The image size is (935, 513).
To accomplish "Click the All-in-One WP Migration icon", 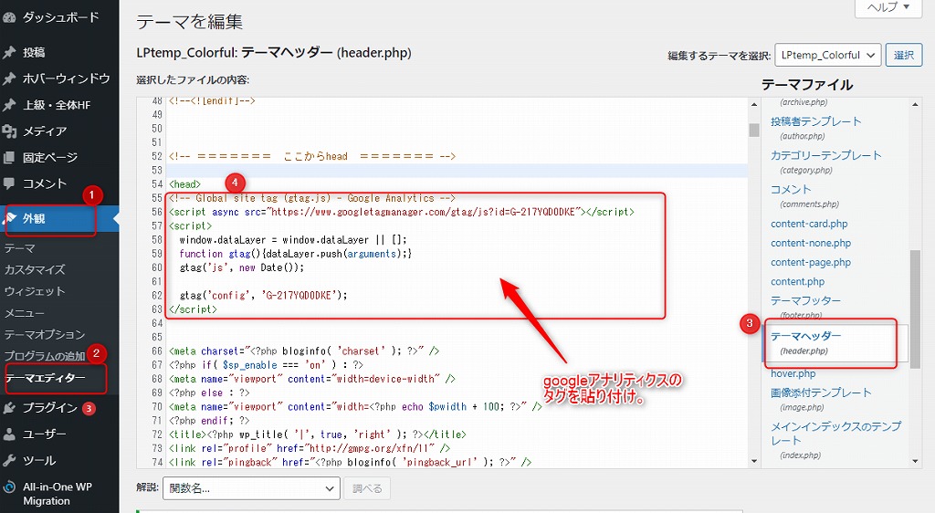I will pyautogui.click(x=10, y=487).
